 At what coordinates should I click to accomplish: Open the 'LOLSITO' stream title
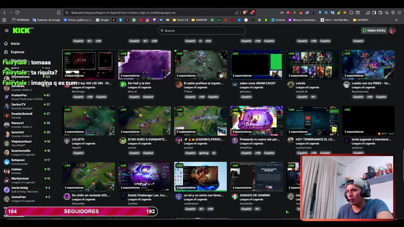[78, 139]
